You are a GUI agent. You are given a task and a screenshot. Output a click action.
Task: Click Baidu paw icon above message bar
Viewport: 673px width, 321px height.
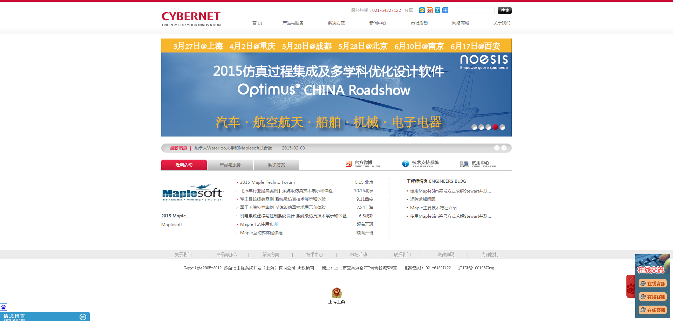(x=4, y=307)
